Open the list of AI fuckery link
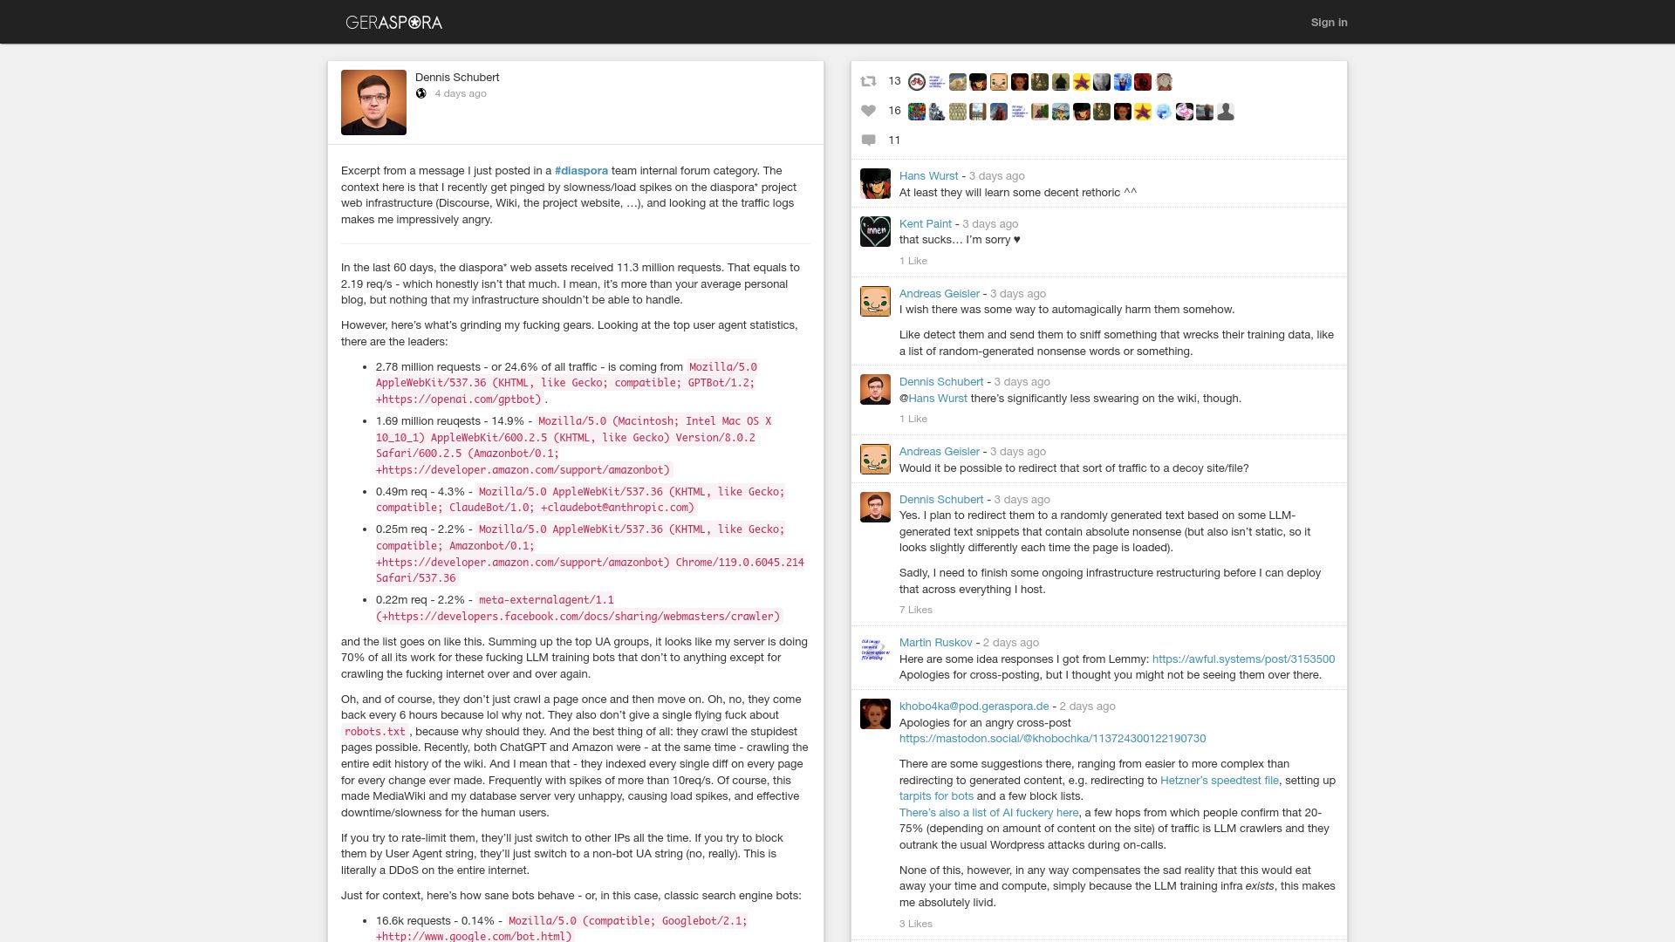1675x942 pixels. (988, 813)
